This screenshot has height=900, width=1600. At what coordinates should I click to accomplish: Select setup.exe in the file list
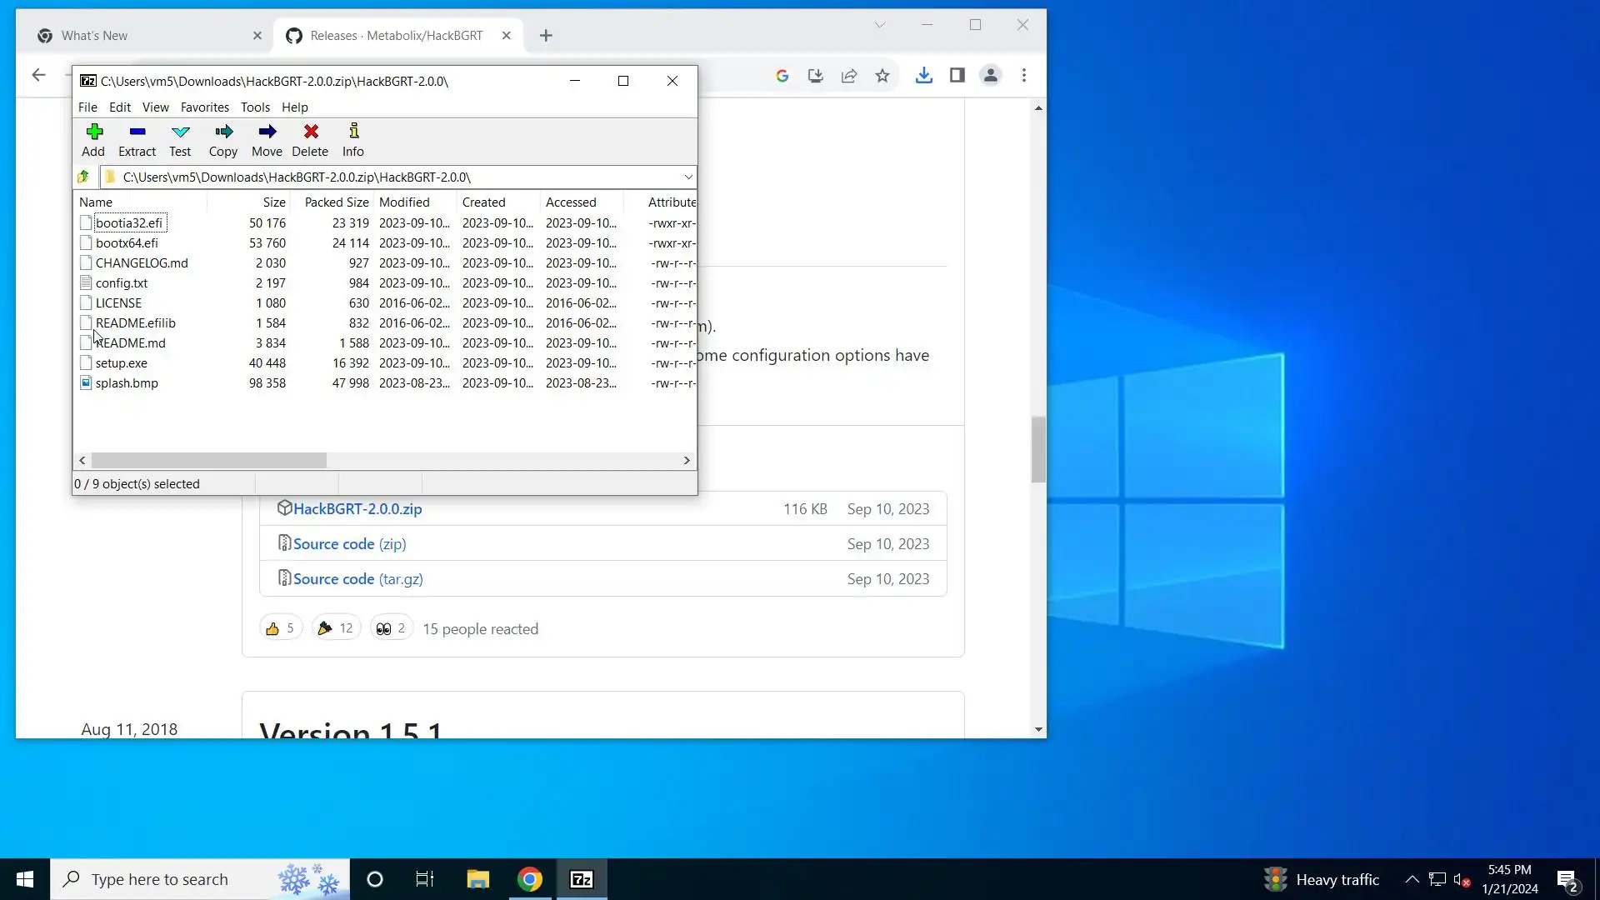pyautogui.click(x=122, y=363)
